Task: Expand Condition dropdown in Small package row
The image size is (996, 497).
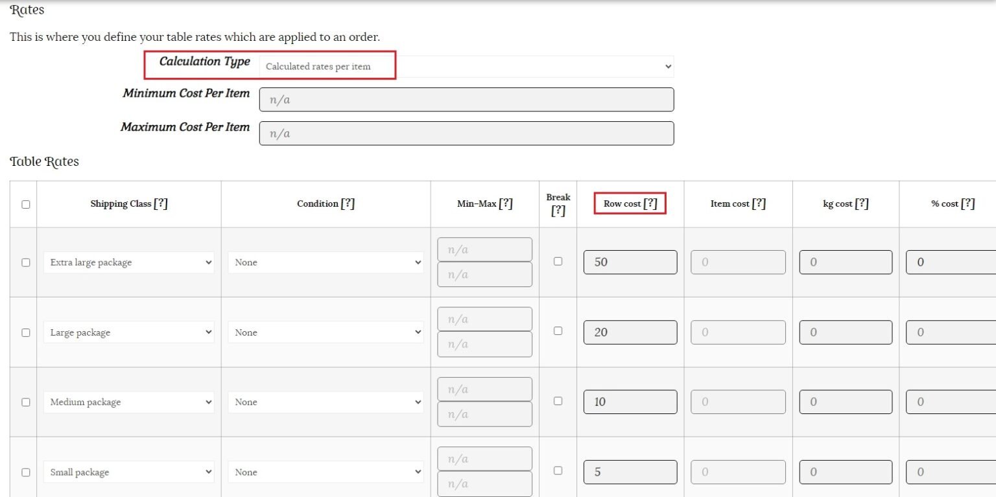Action: 326,472
